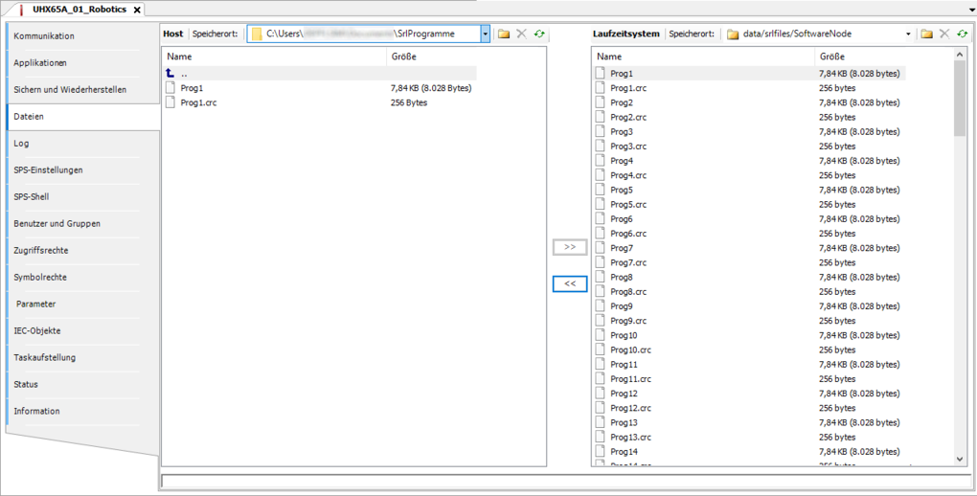Click the runtime file list vertical scrollbar
Viewport: 977px width, 496px height.
pyautogui.click(x=961, y=259)
